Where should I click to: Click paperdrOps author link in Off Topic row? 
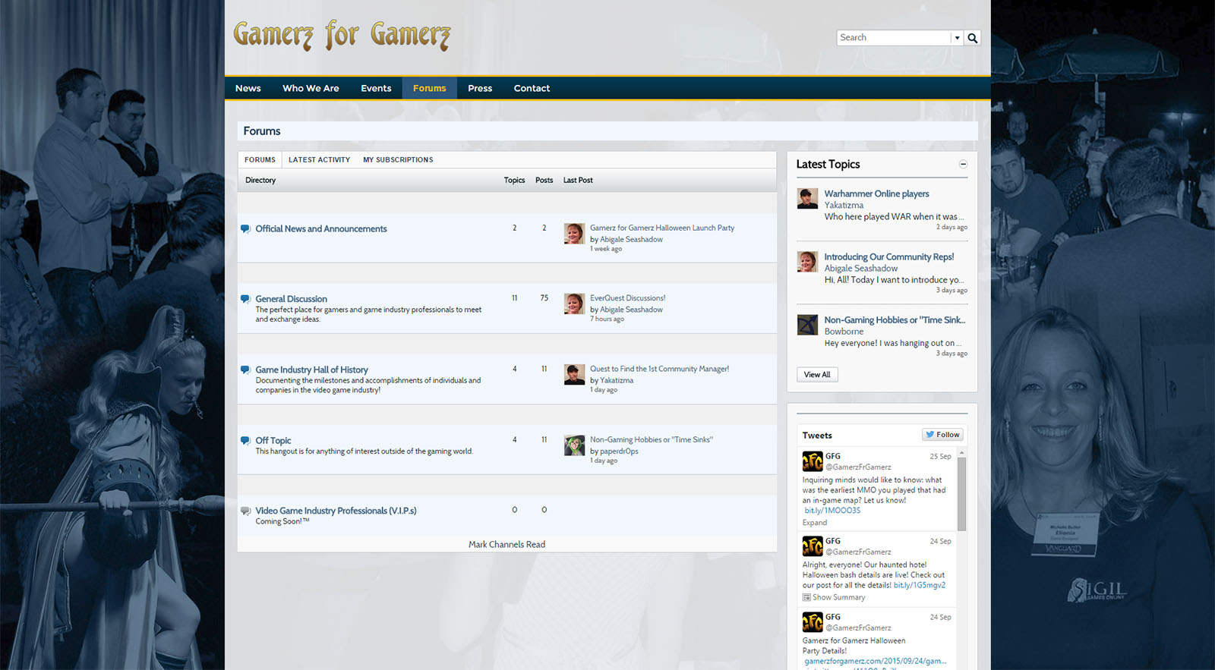tap(619, 451)
